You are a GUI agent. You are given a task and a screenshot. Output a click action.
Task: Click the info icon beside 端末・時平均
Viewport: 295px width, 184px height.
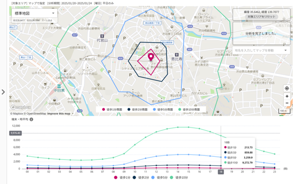click(x=32, y=119)
